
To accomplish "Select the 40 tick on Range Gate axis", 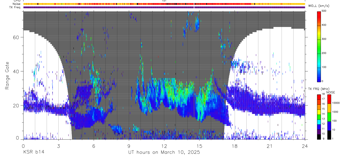I will (x=16, y=71).
